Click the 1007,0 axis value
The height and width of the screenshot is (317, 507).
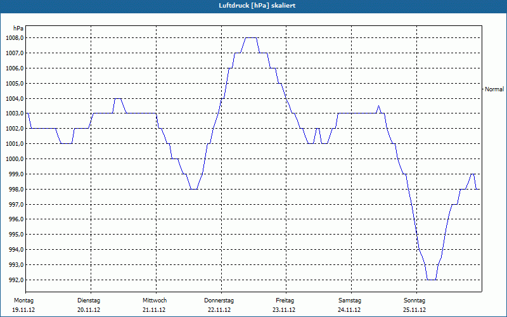(x=15, y=53)
